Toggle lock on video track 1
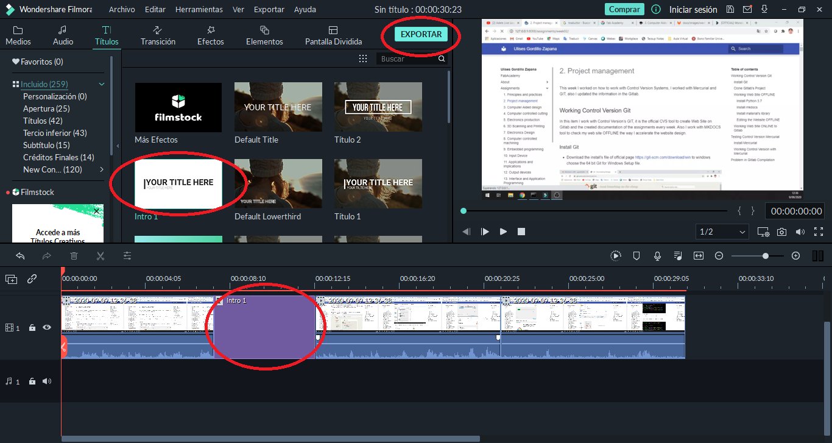This screenshot has width=832, height=443. click(32, 328)
